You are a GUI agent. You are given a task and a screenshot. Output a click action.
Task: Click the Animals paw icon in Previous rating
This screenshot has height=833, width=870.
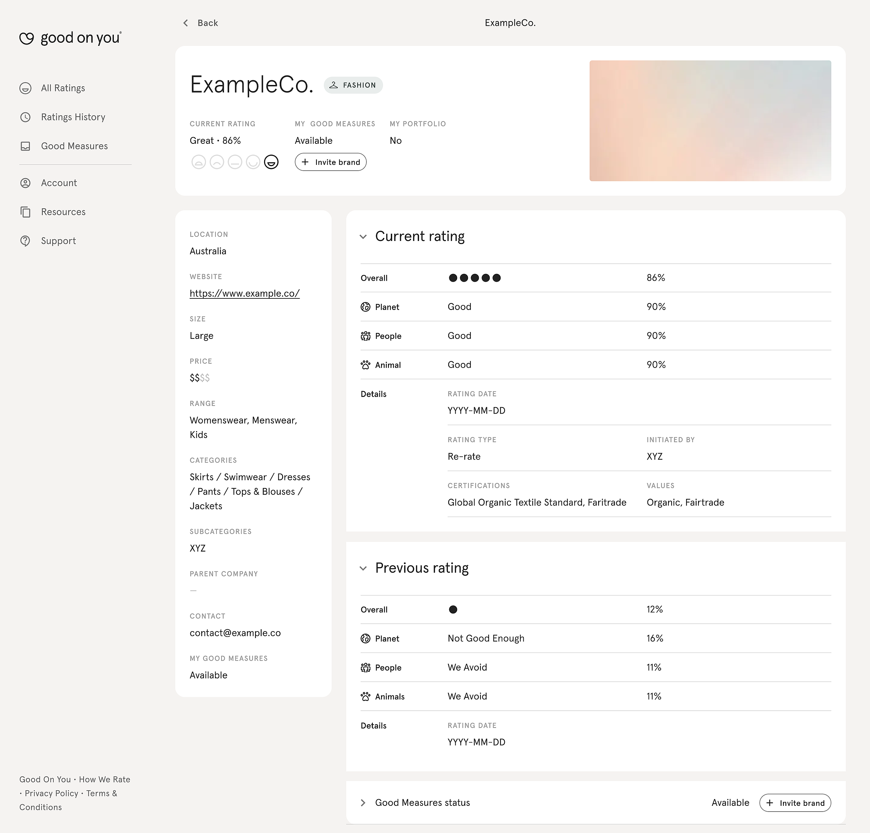click(365, 696)
